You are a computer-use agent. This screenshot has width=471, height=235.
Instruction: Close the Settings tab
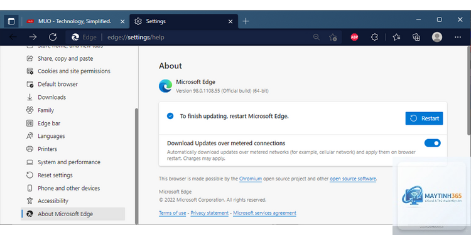[230, 21]
